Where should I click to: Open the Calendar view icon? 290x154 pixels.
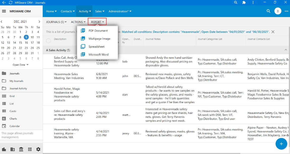pos(4,126)
